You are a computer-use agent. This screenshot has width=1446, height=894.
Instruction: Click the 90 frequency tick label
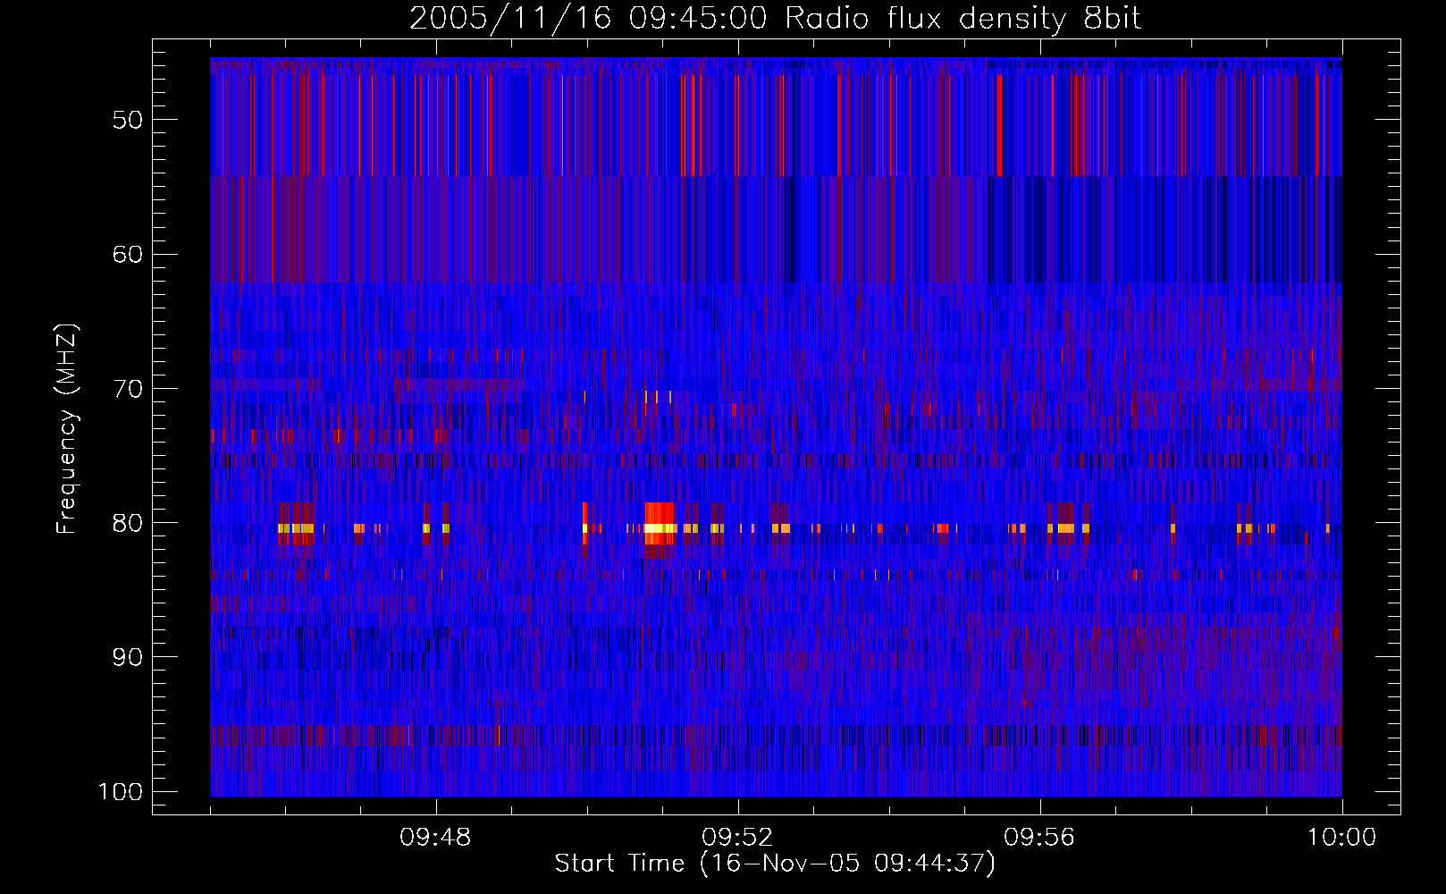tap(128, 657)
